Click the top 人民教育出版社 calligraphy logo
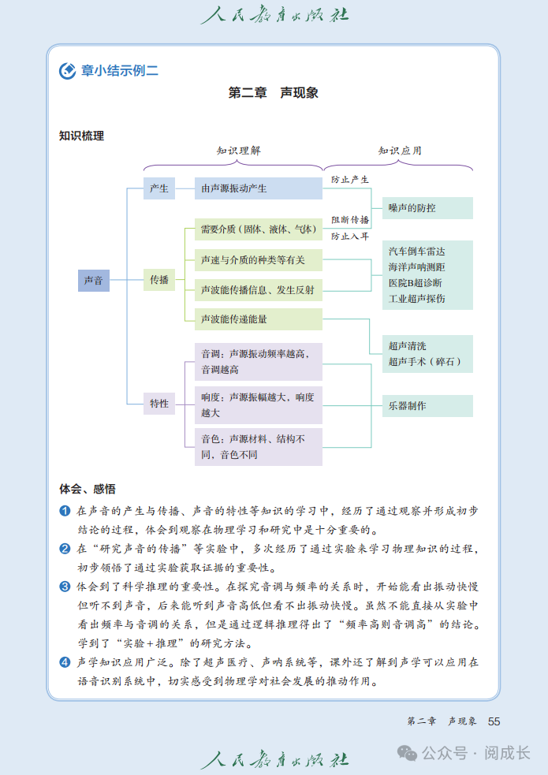 tap(274, 14)
